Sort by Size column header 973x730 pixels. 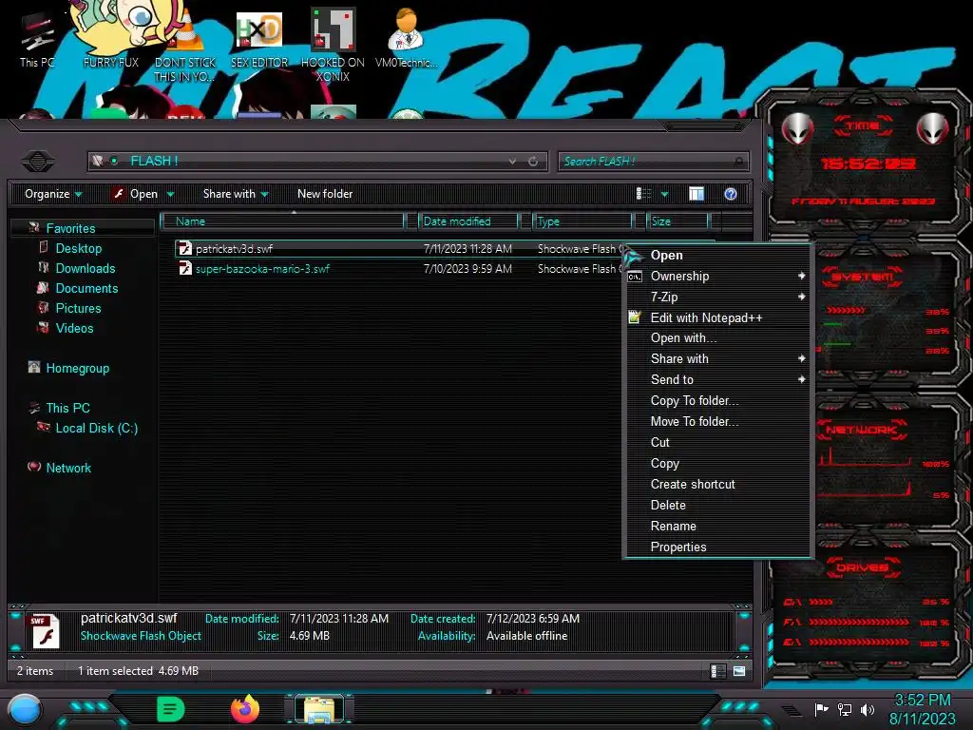point(677,221)
